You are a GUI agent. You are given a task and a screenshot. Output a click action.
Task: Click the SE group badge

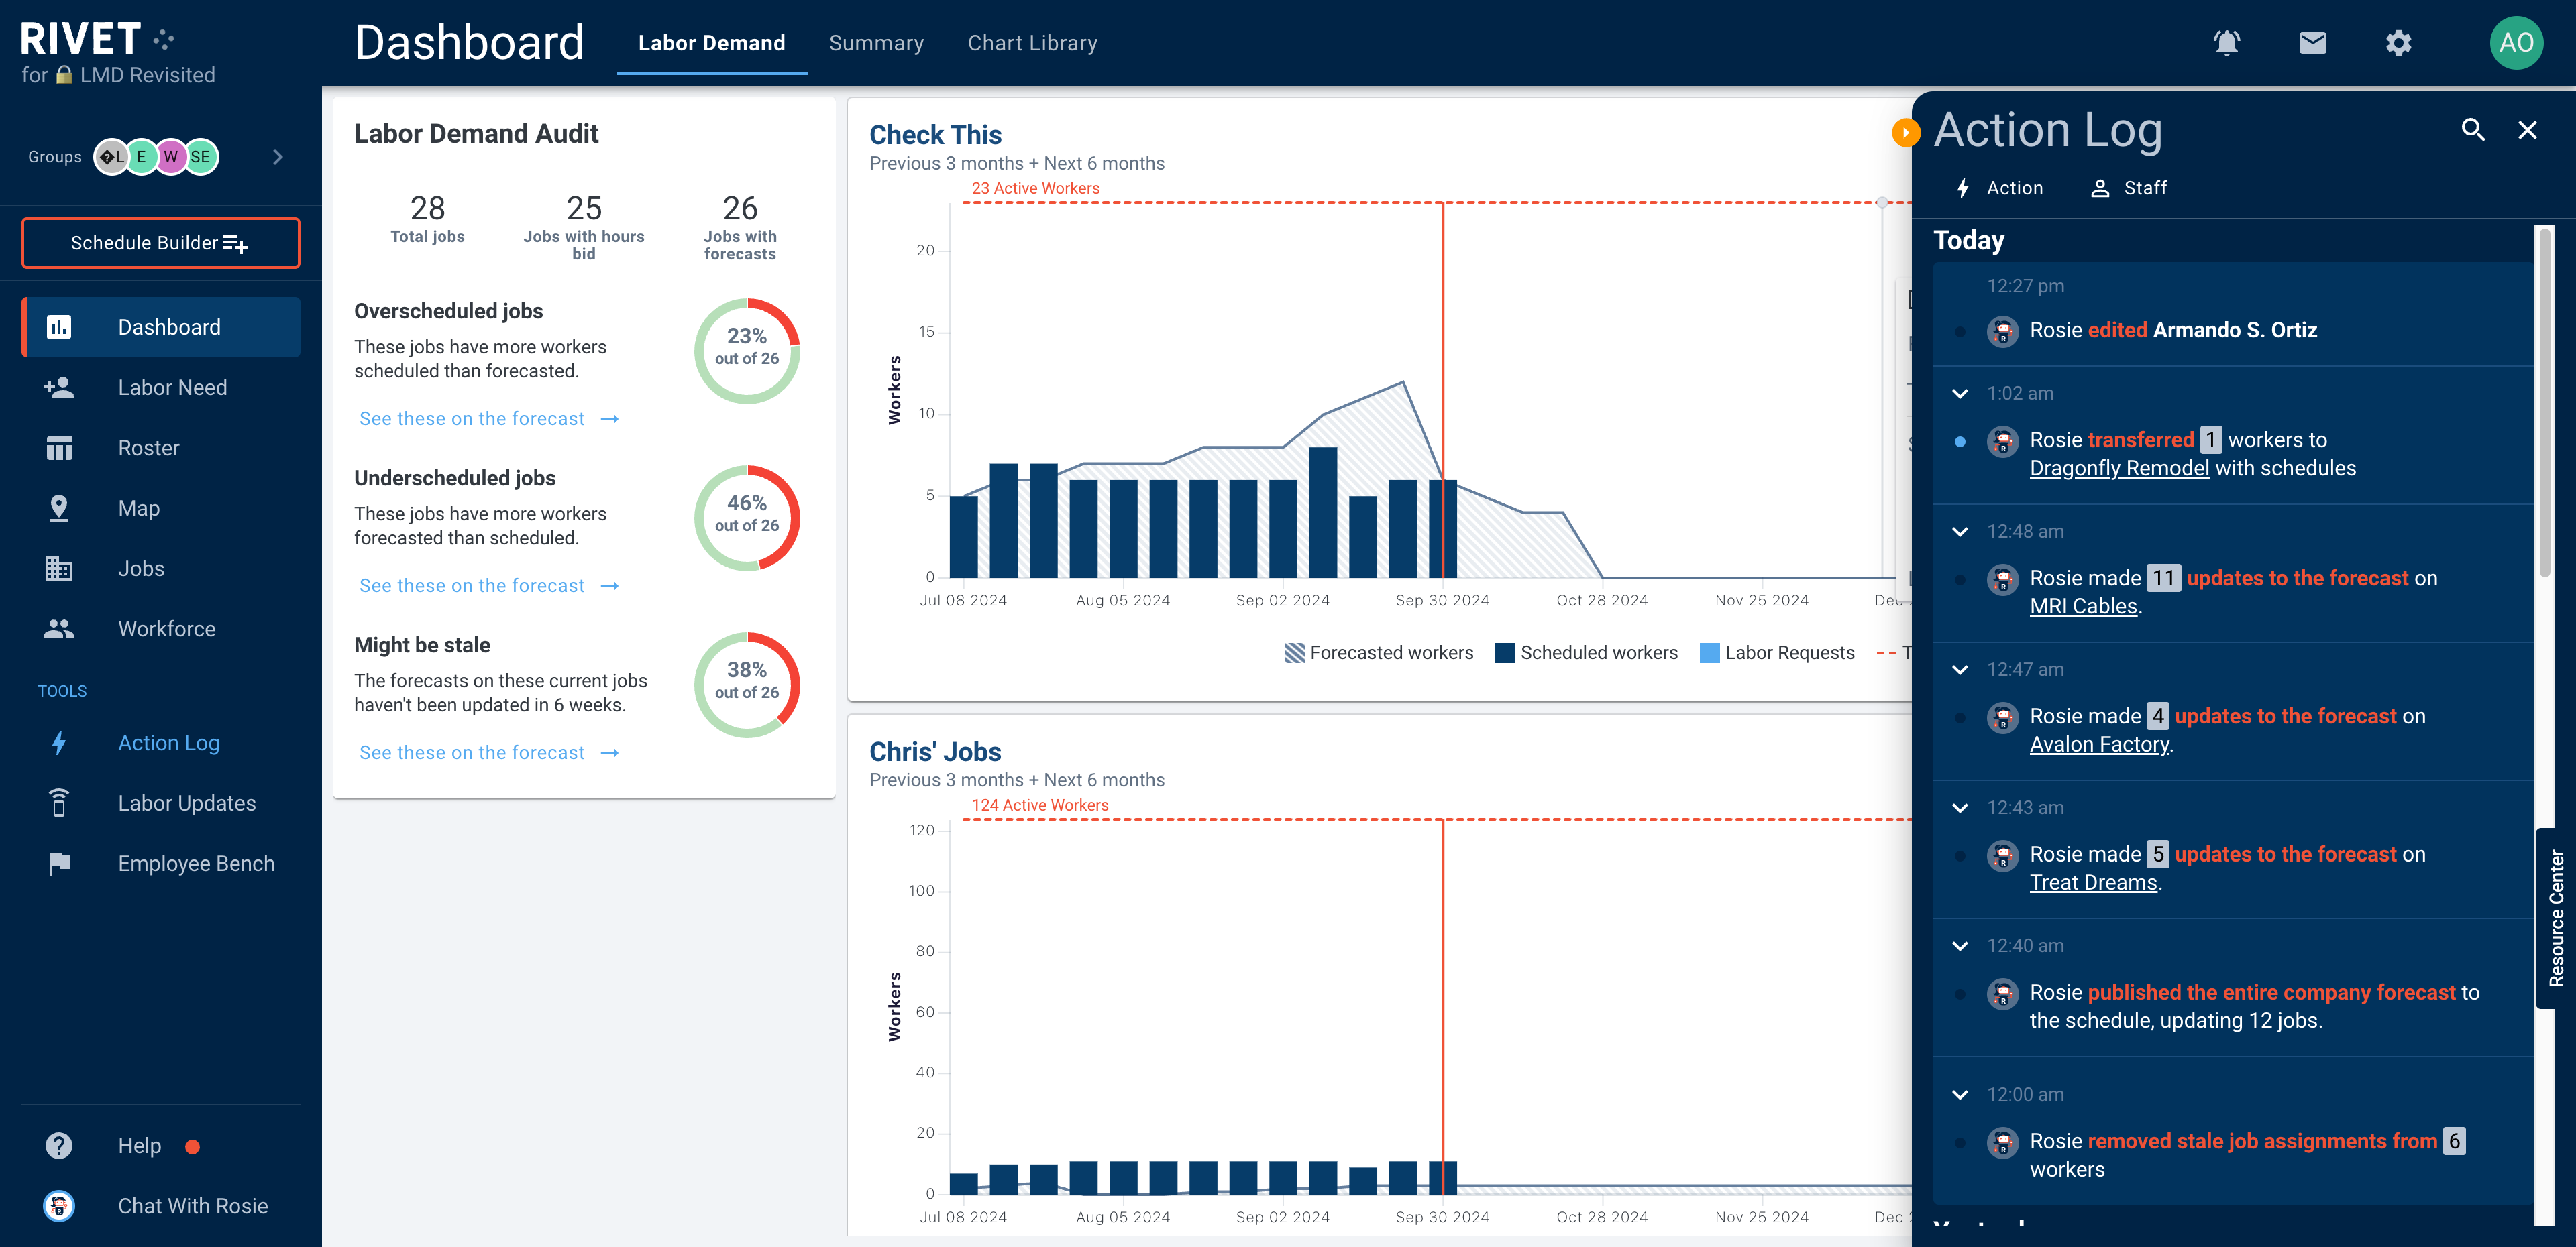(201, 157)
